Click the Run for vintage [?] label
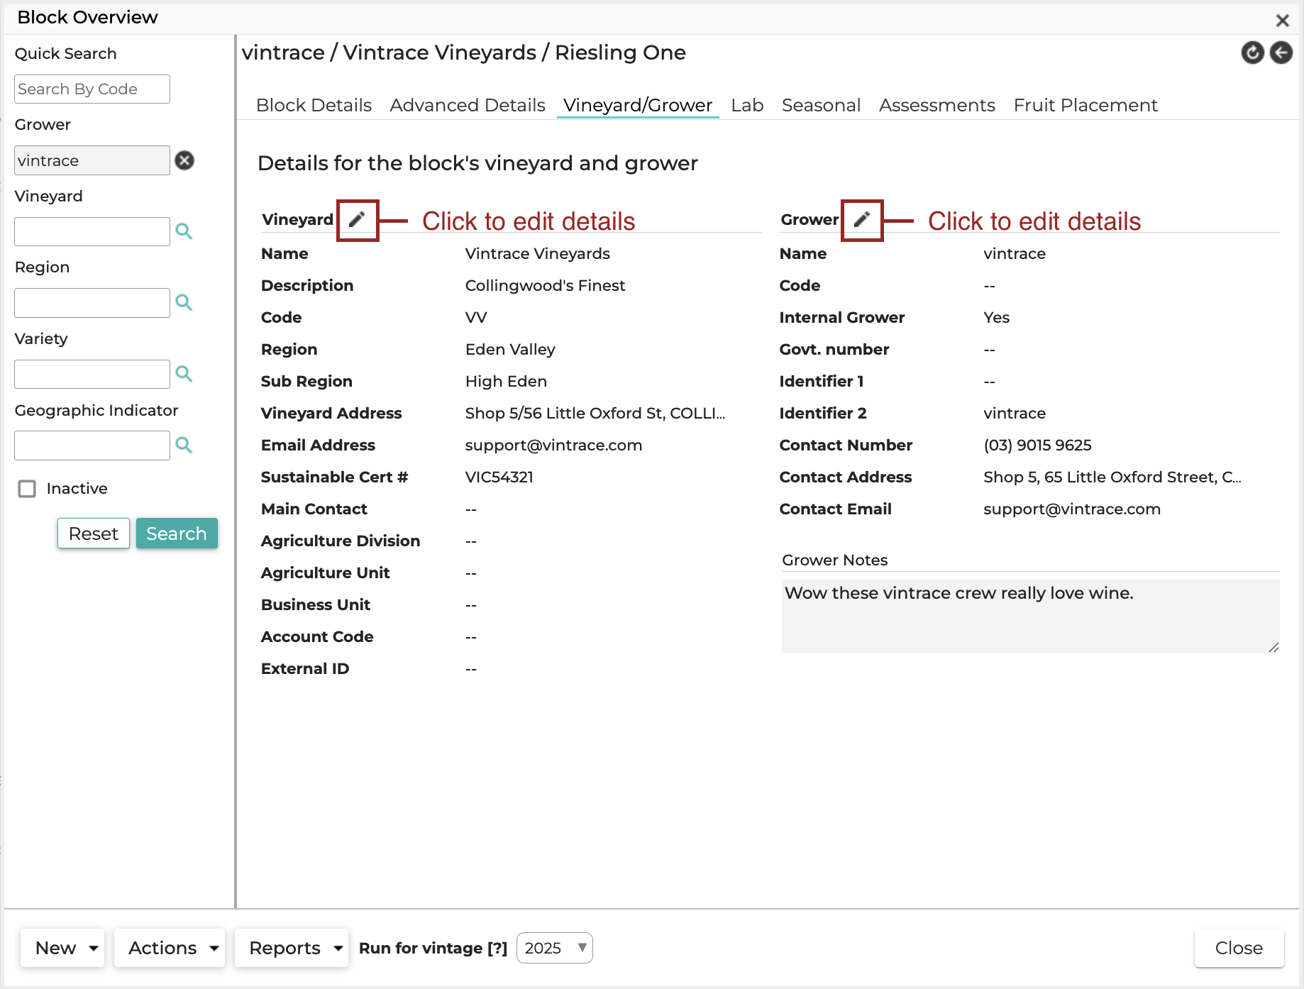Viewport: 1304px width, 989px height. 433,949
